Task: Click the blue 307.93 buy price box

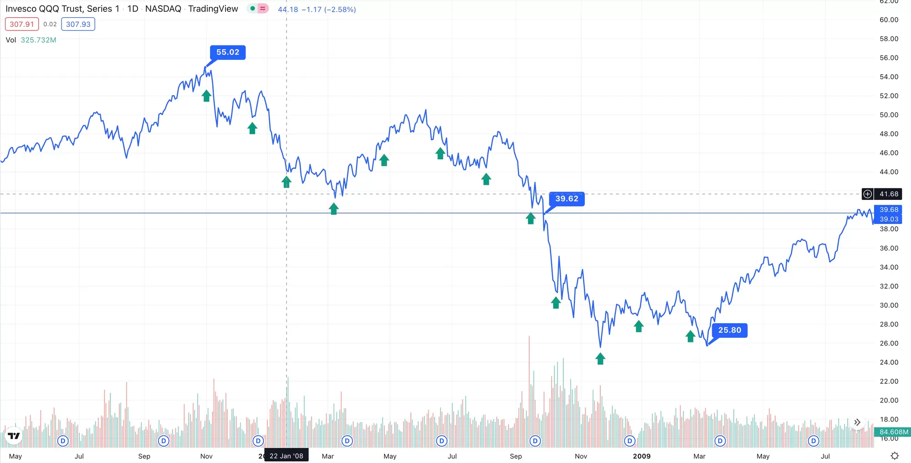Action: point(78,24)
